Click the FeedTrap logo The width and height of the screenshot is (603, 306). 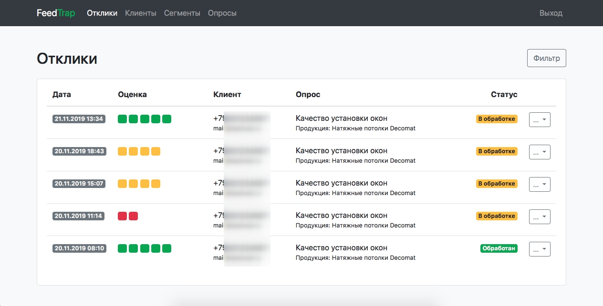[x=56, y=13]
